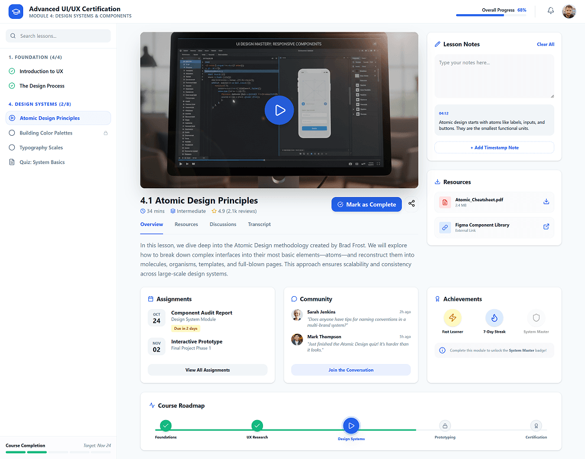Click the Assignments calendar icon
The image size is (585, 459).
pos(151,299)
